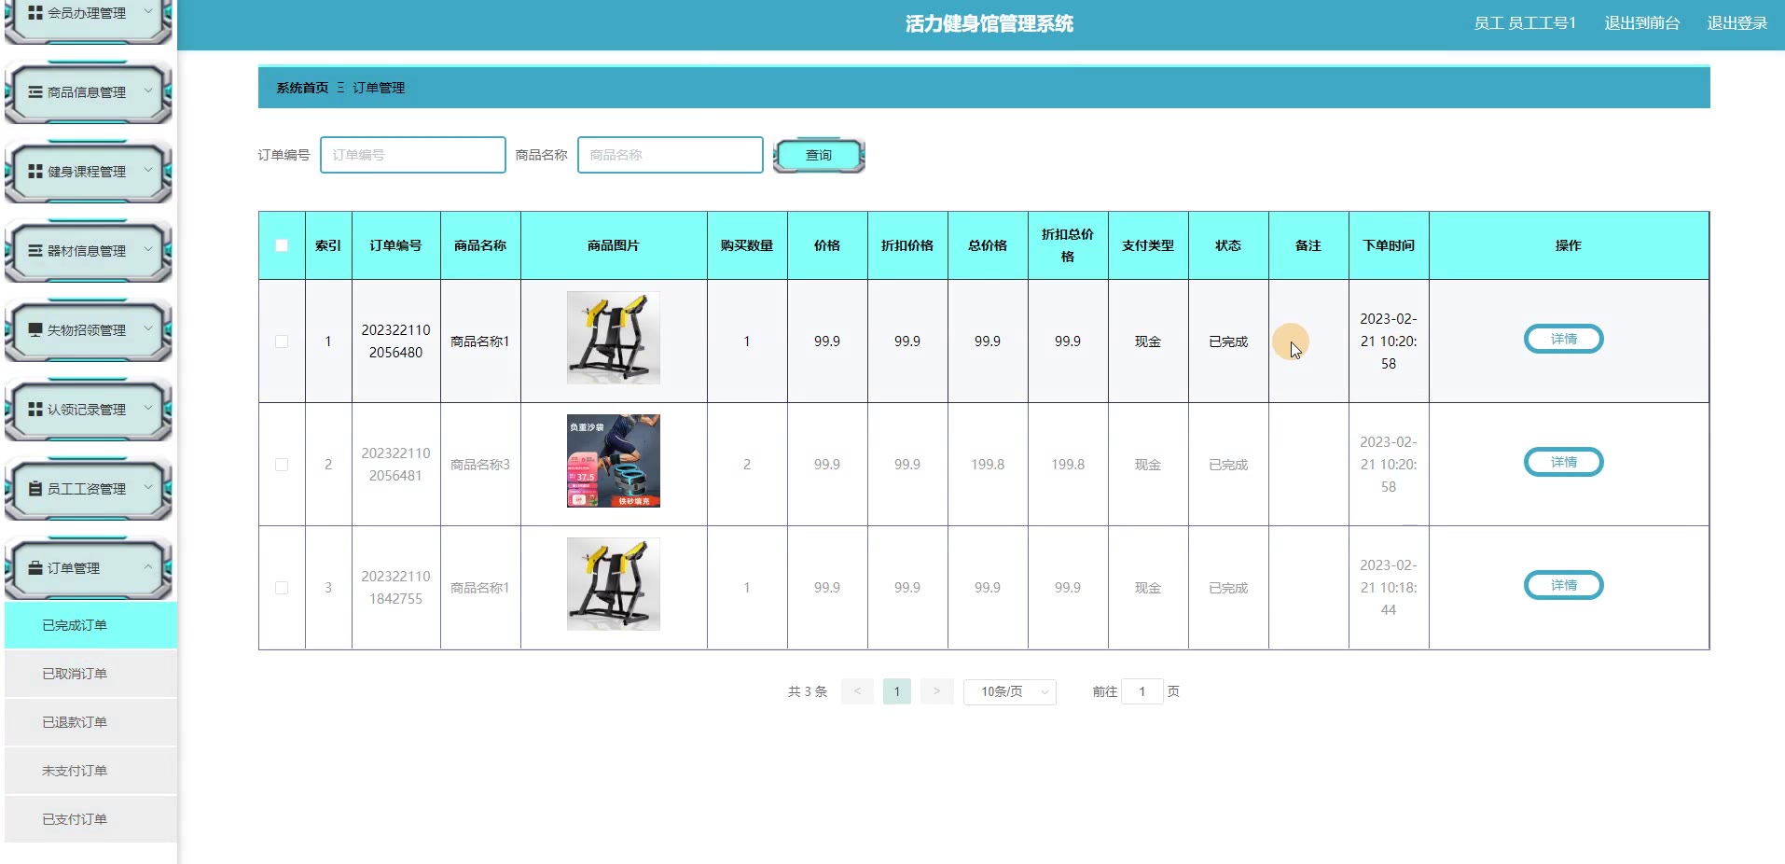Click the 支付类型 column header
1785x864 pixels.
pyautogui.click(x=1148, y=245)
